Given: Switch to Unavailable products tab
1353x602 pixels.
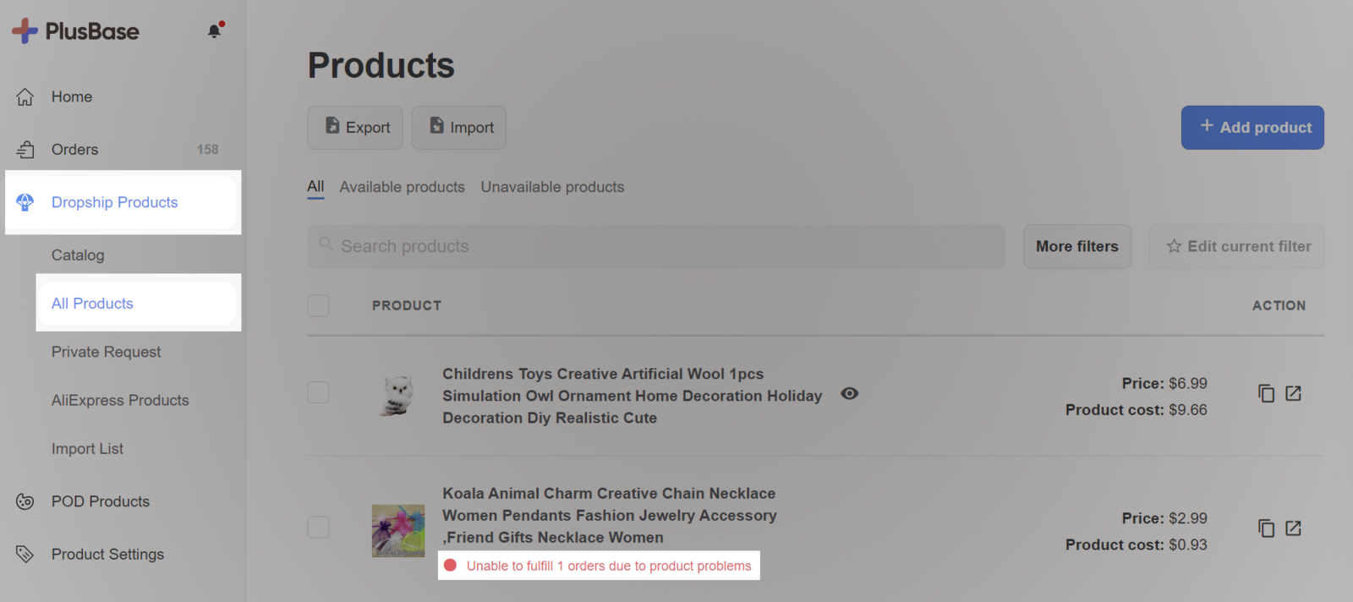Looking at the screenshot, I should click(x=552, y=187).
